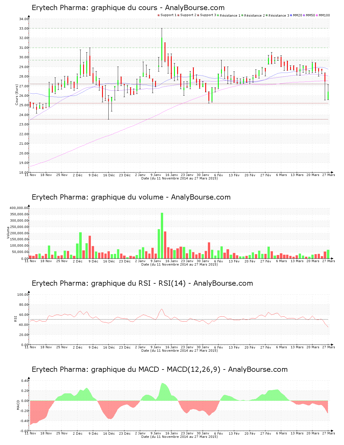Click '27 Mars' on the price chart axis
This screenshot has width=344, height=445.
coord(329,175)
